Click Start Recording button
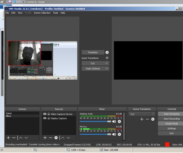 pos(170,119)
